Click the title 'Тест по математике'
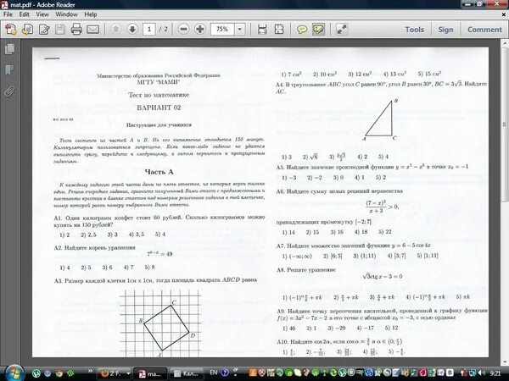Screen dimensions: 509x381 [159, 95]
